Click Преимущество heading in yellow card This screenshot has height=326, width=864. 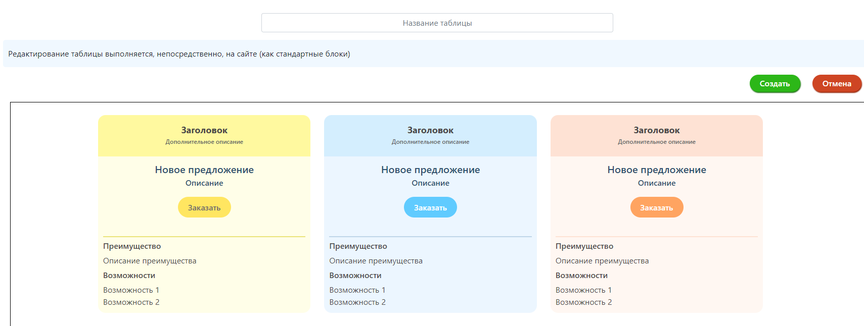(132, 246)
